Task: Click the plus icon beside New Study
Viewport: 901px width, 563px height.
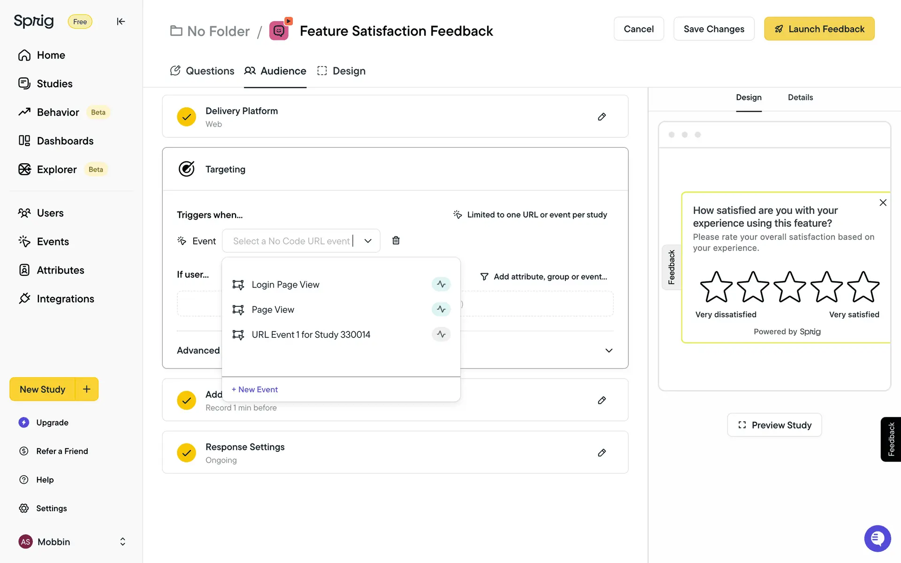Action: tap(87, 389)
